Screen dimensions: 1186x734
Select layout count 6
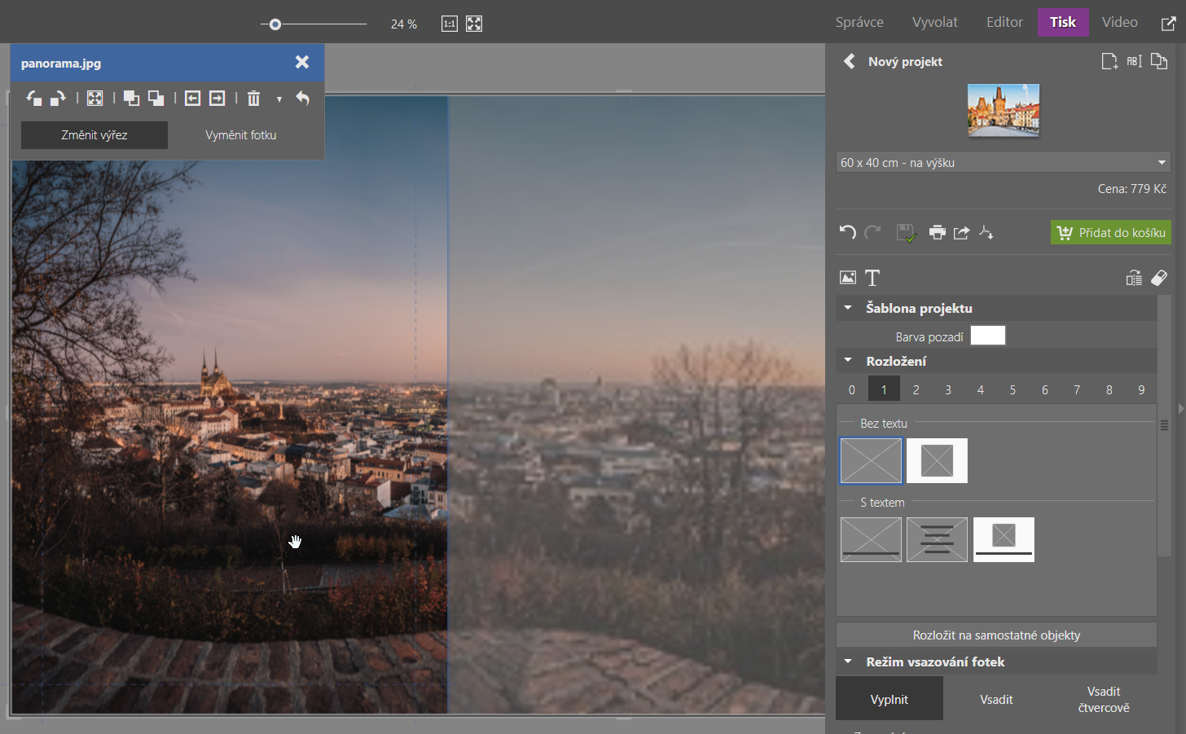click(1045, 389)
